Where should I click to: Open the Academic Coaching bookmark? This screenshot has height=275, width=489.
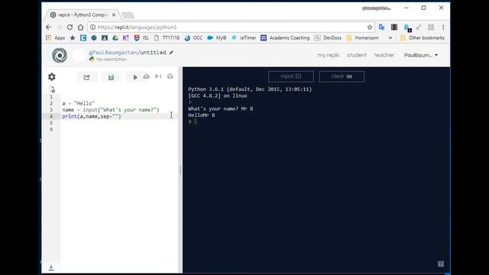285,37
